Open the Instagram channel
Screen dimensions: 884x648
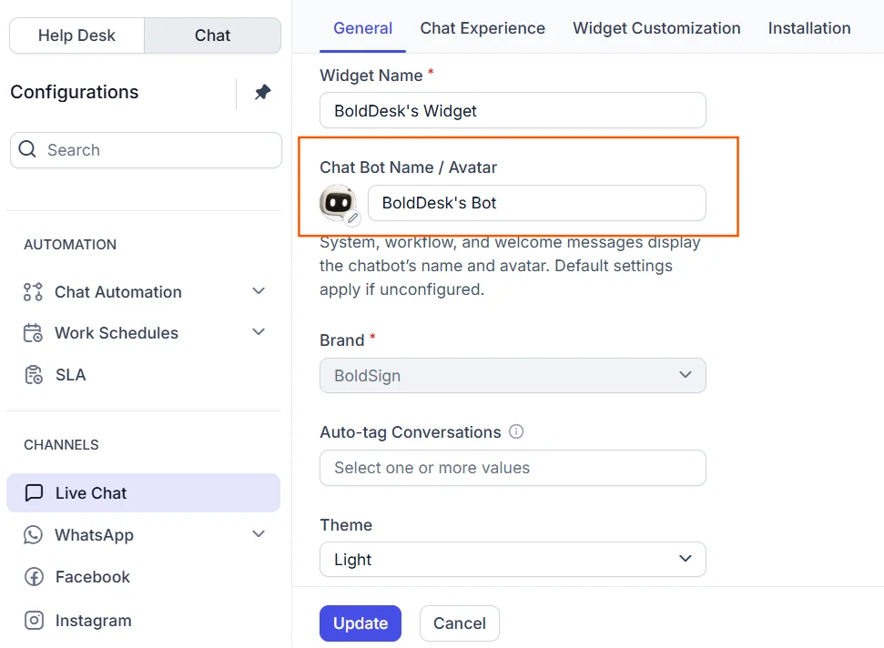pyautogui.click(x=92, y=621)
